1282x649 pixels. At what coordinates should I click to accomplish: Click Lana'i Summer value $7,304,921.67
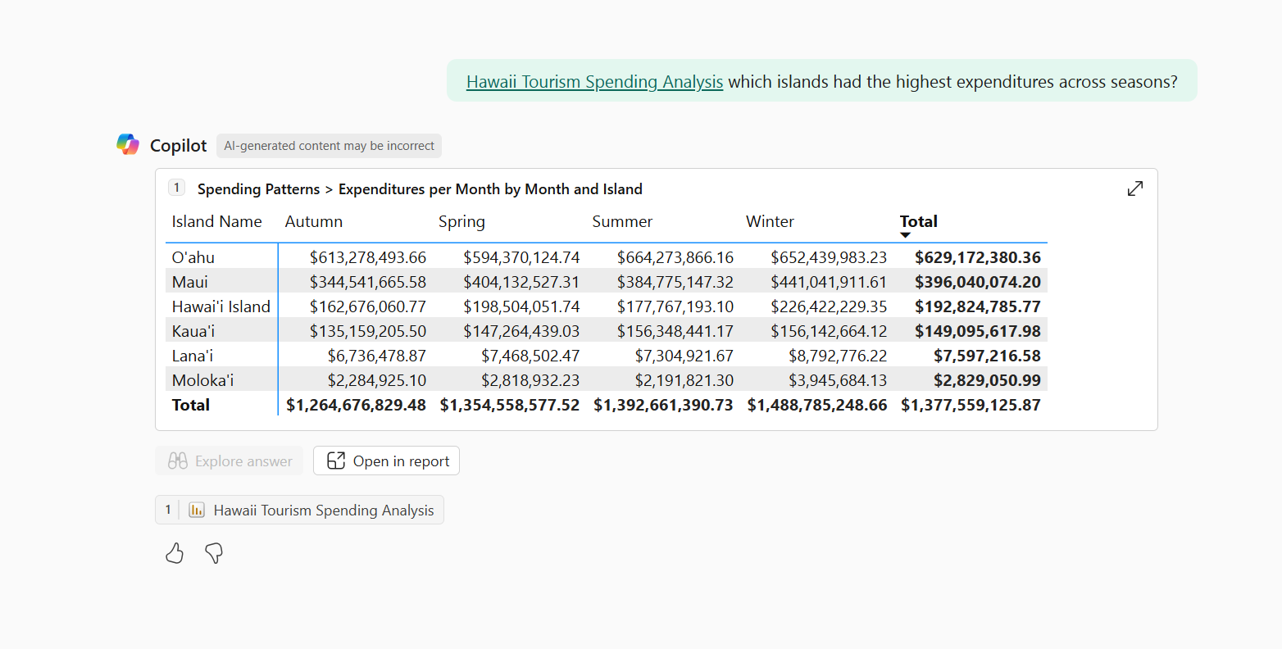(x=684, y=356)
